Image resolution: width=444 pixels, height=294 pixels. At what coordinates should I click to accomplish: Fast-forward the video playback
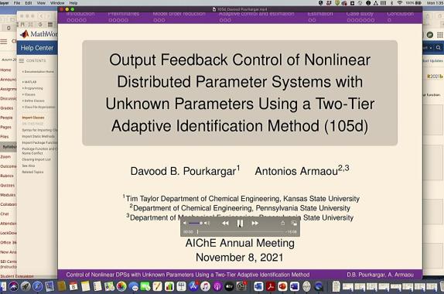(254, 223)
